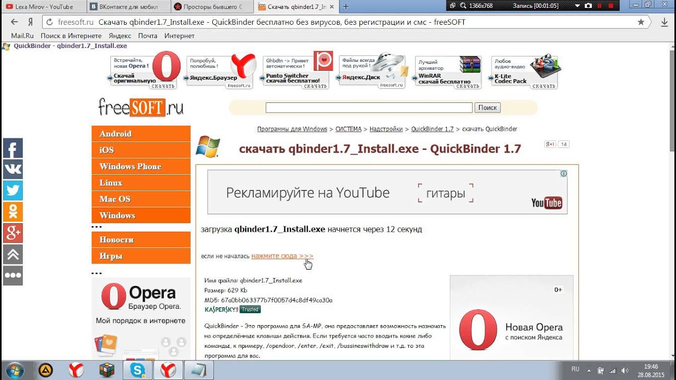Open 'Программы для Windows' breadcrumb

click(292, 129)
